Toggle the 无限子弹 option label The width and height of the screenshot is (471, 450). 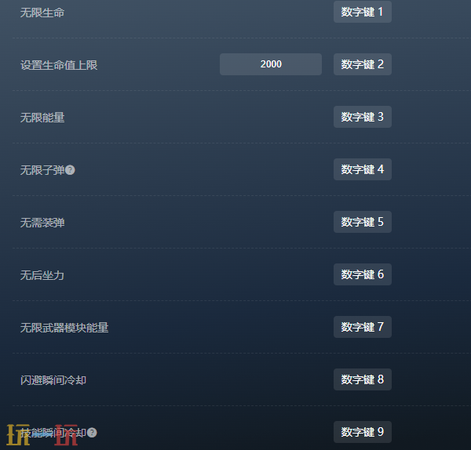(42, 170)
